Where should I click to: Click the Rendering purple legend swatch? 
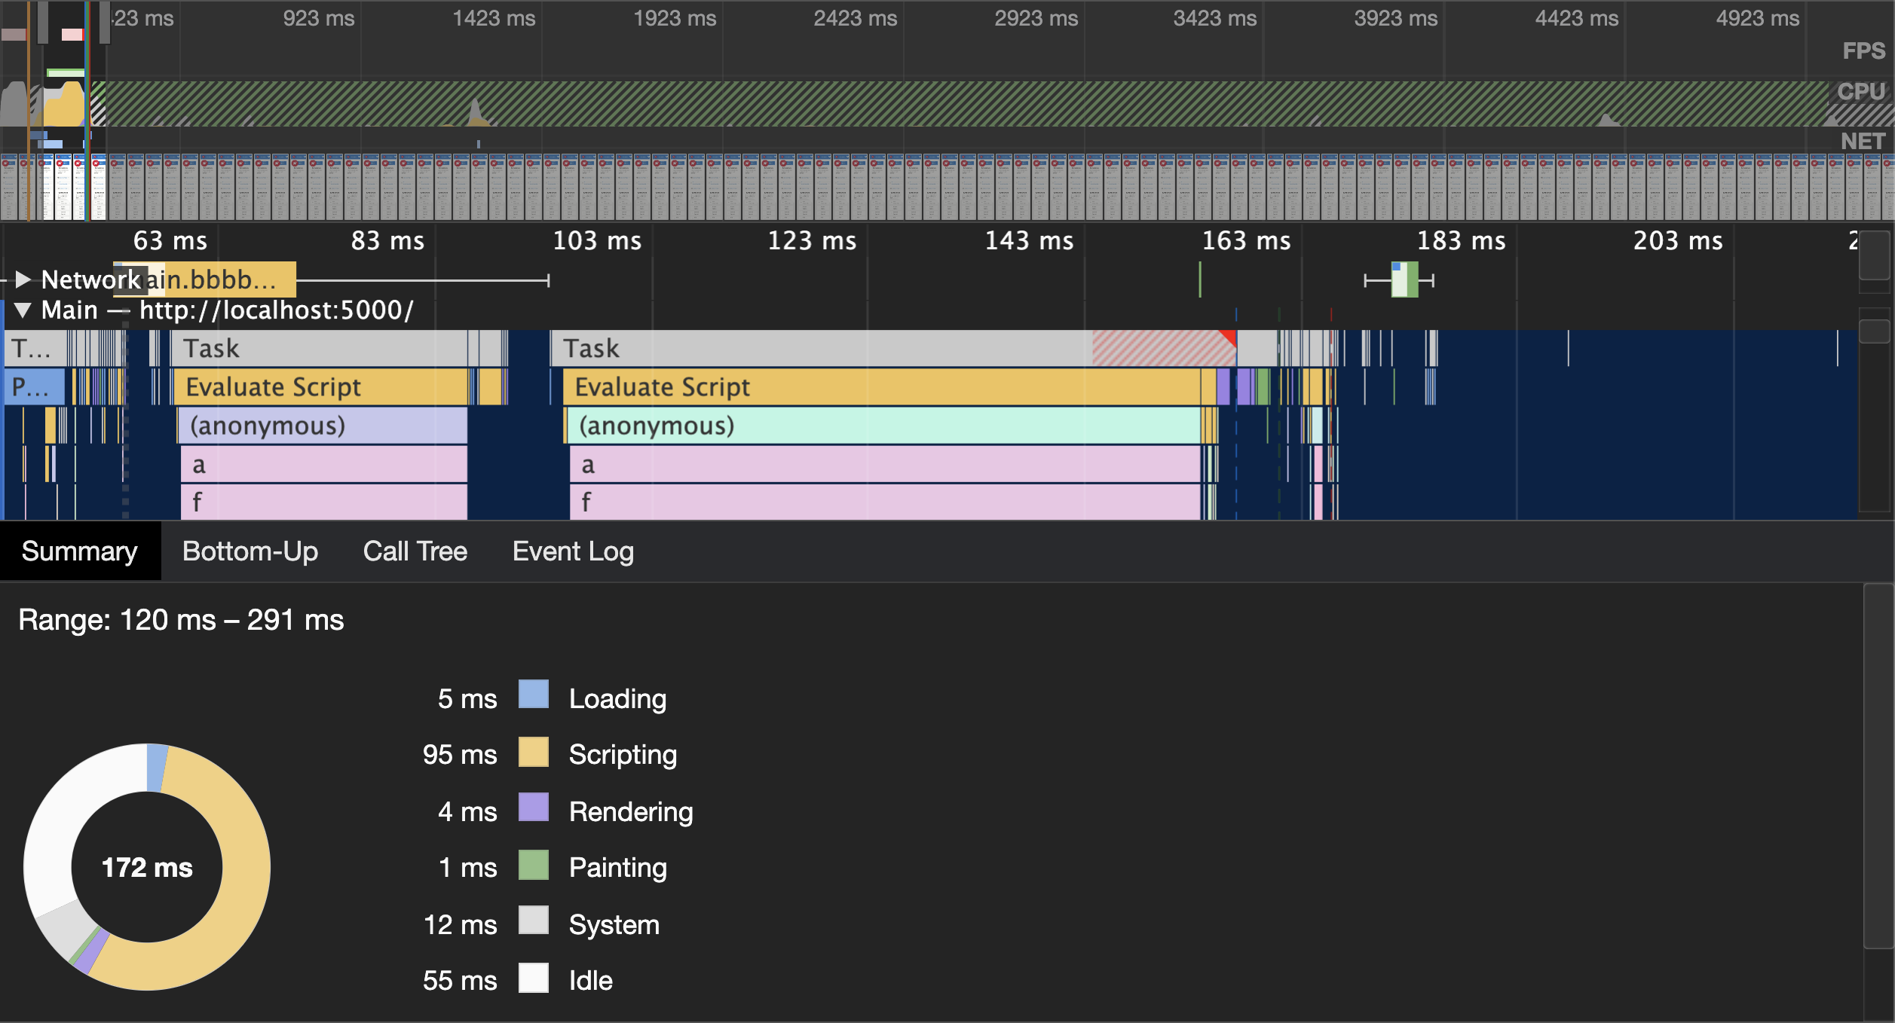[533, 808]
